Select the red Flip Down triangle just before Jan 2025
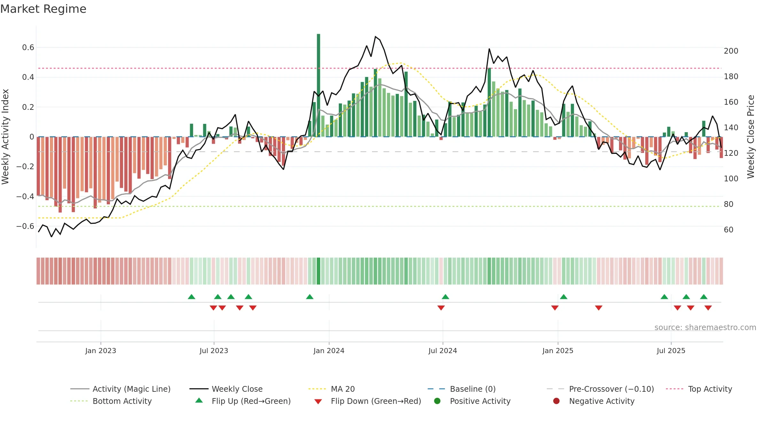767x431 pixels. click(555, 308)
